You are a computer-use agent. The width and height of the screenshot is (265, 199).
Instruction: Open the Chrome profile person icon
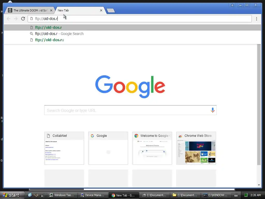232,5
